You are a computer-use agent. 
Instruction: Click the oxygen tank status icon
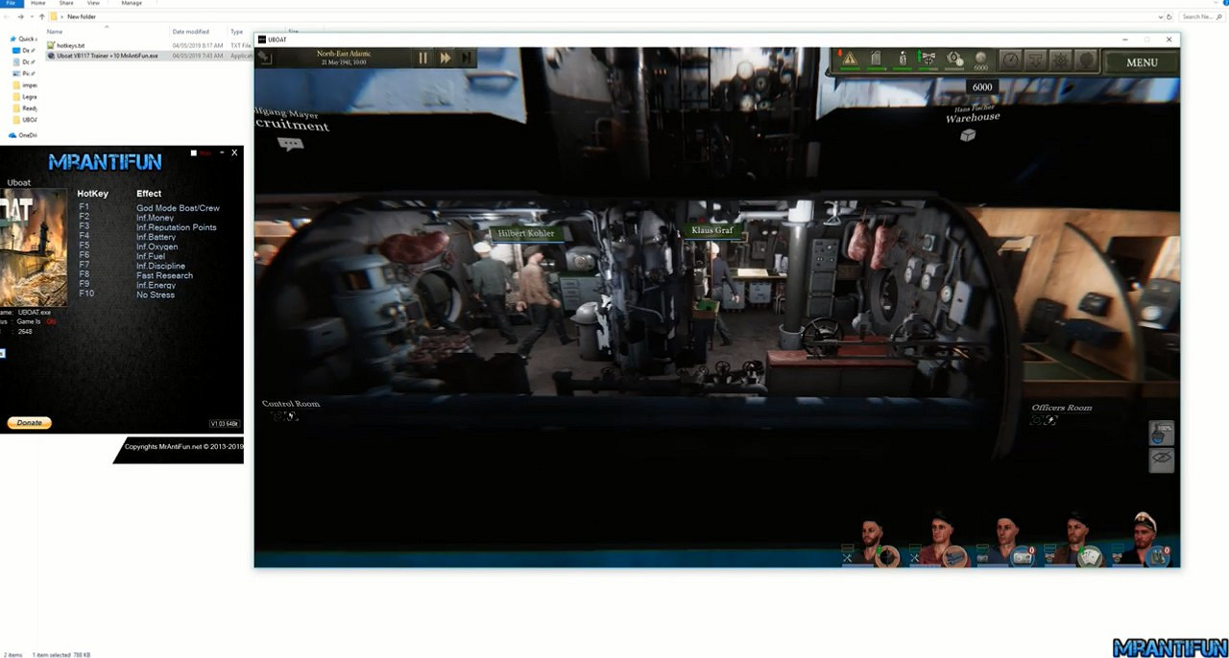pos(902,59)
